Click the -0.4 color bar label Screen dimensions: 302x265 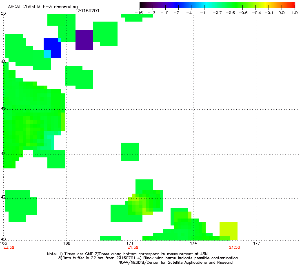click(257, 13)
